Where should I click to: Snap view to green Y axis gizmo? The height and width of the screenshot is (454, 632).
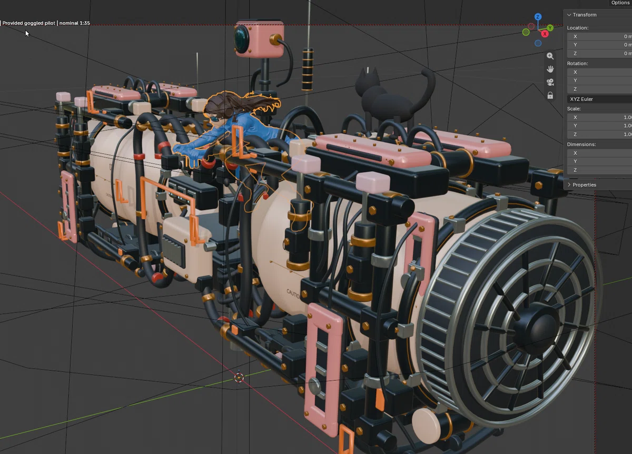550,27
